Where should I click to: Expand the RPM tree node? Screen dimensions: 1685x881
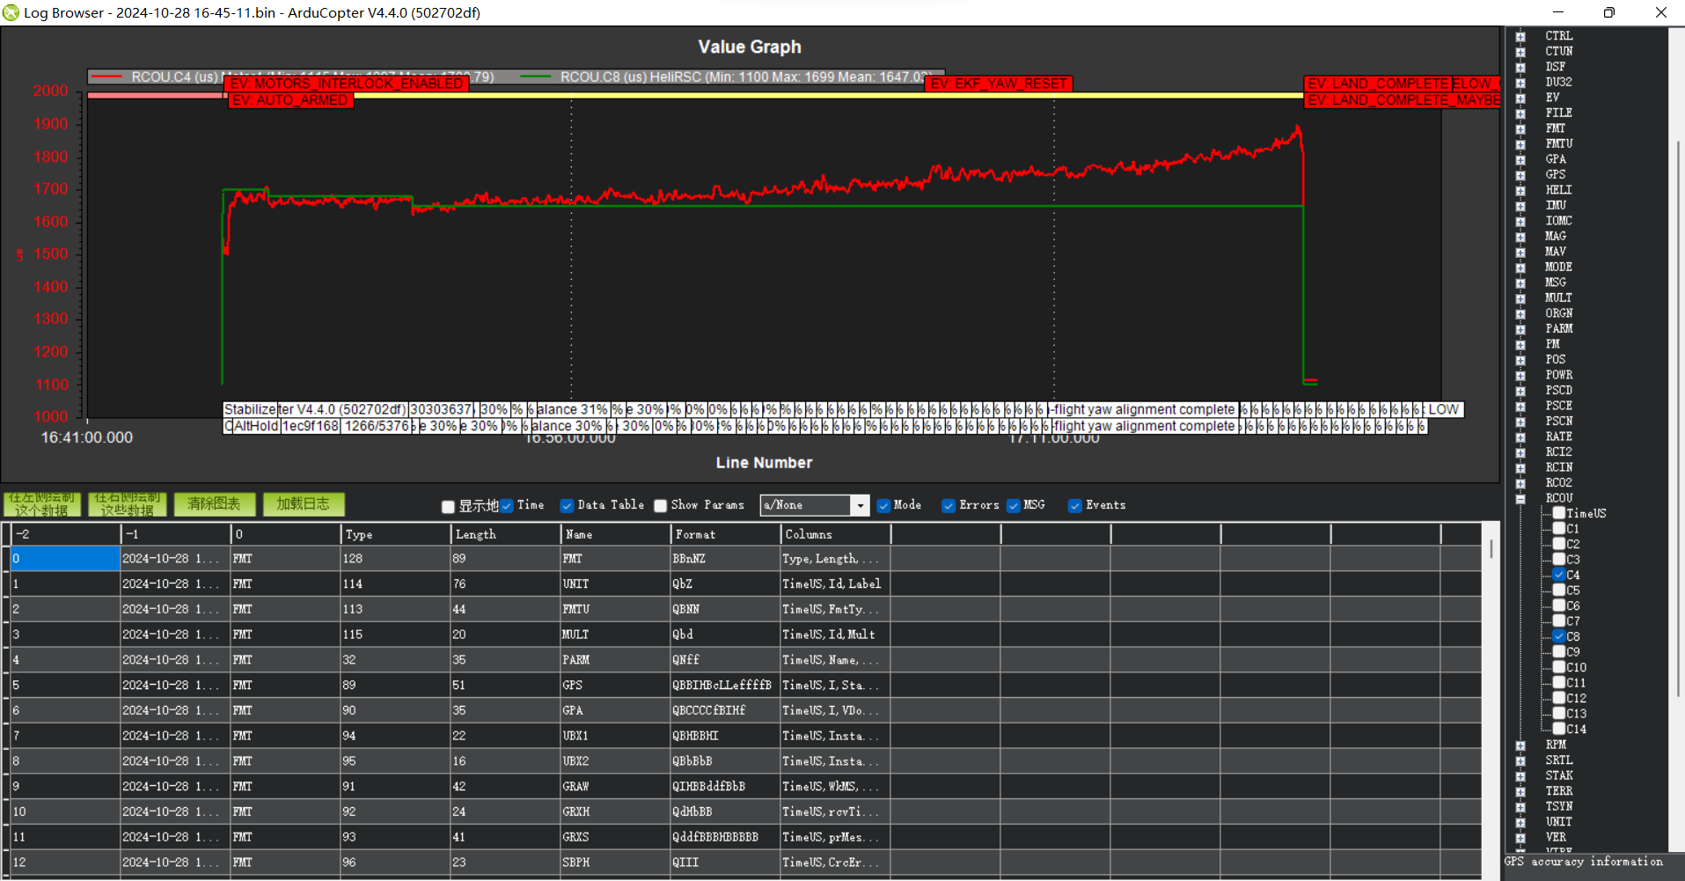click(x=1520, y=745)
